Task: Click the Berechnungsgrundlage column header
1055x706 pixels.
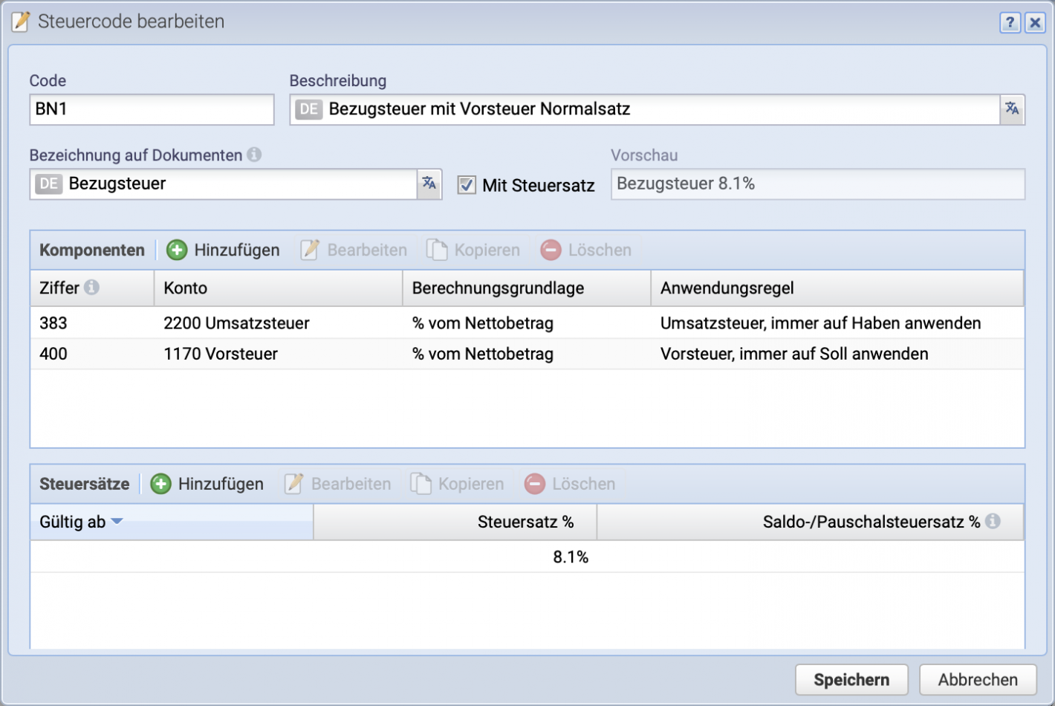Action: [x=527, y=288]
